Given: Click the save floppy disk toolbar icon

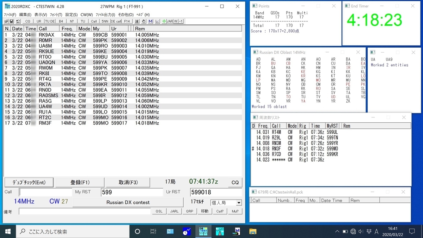Looking at the screenshot, I should [11, 21].
